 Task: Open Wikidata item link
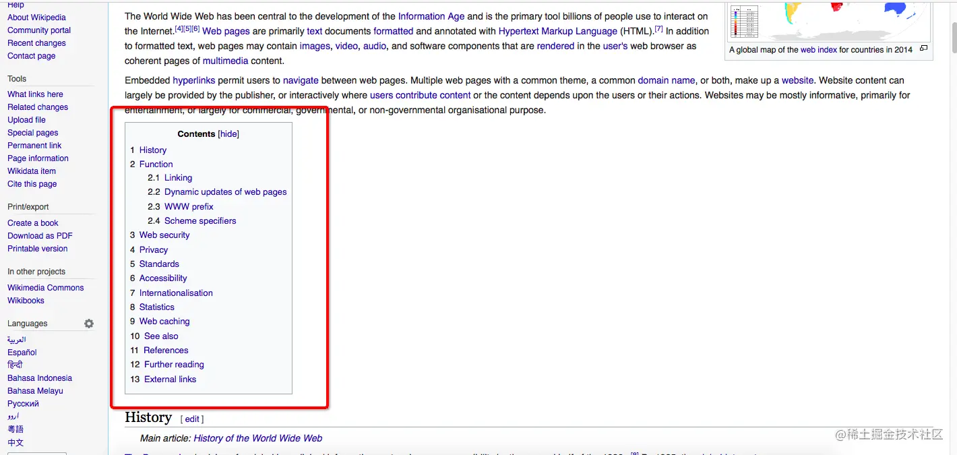coord(32,171)
